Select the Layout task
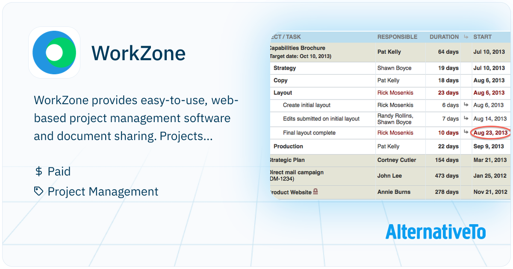 coord(283,93)
